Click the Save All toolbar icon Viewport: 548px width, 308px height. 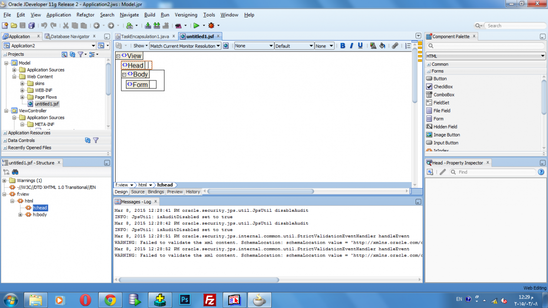click(32, 26)
